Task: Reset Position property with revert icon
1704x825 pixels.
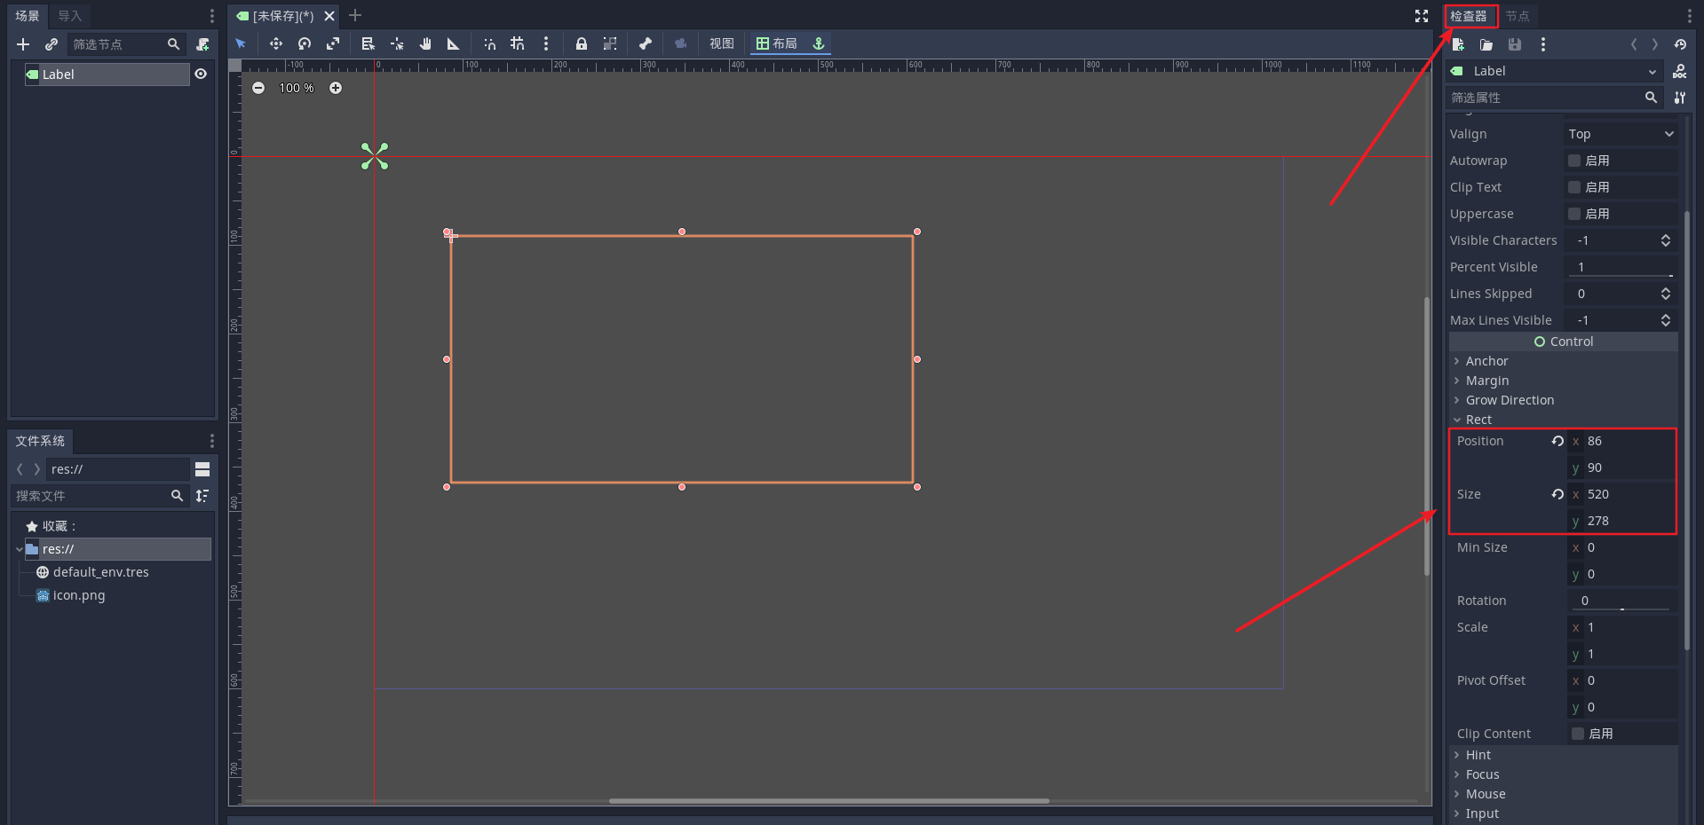Action: coord(1557,441)
